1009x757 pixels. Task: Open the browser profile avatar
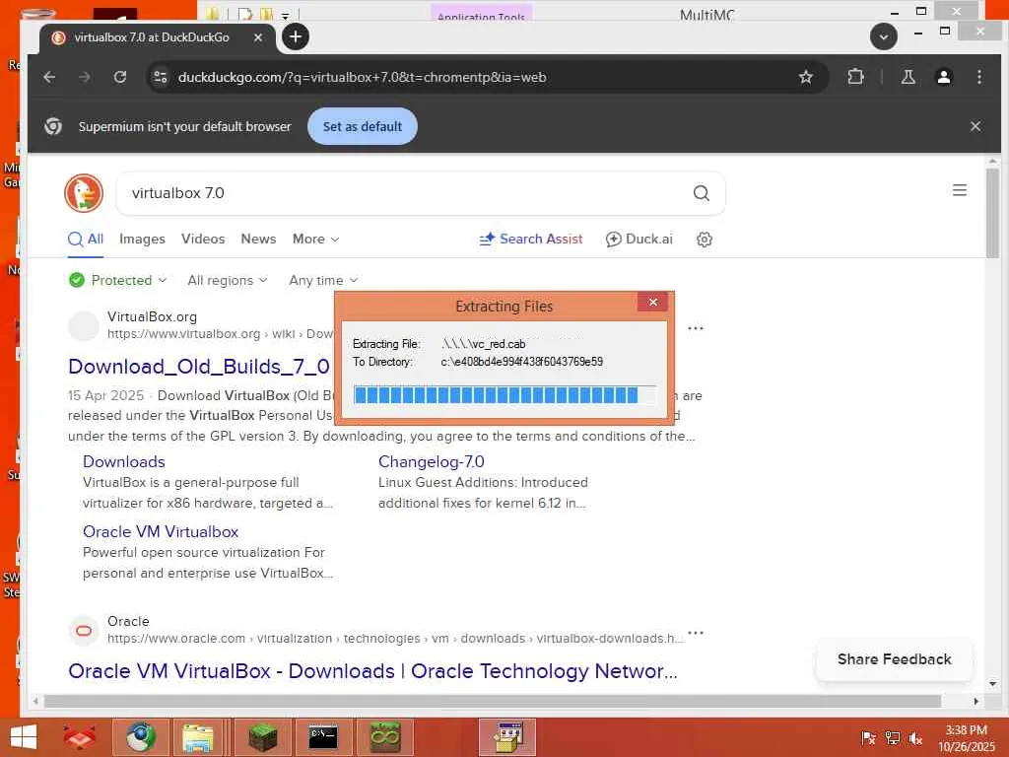(x=943, y=77)
